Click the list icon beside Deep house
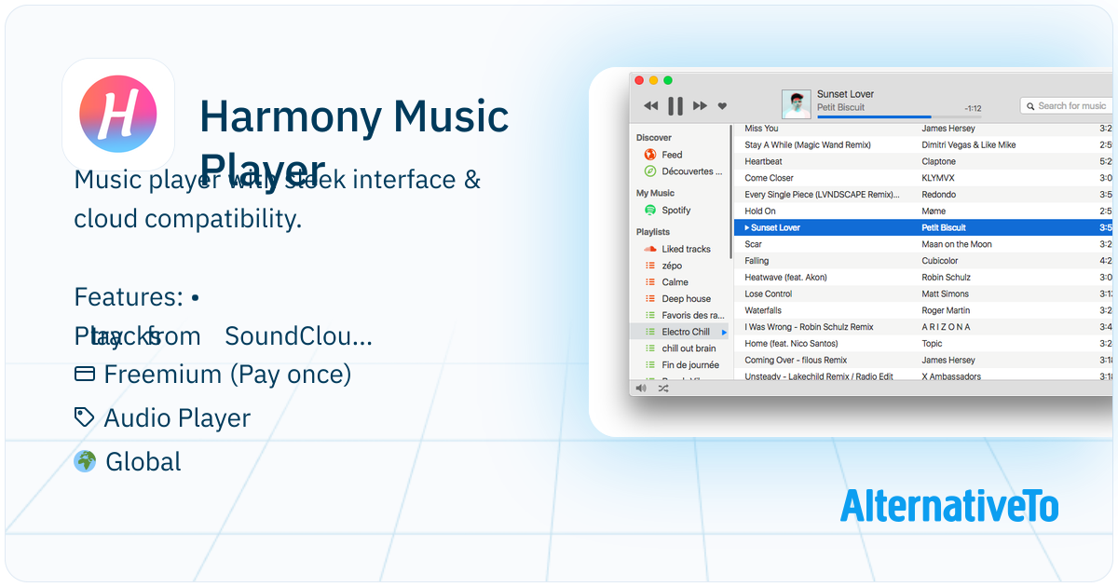 [650, 299]
